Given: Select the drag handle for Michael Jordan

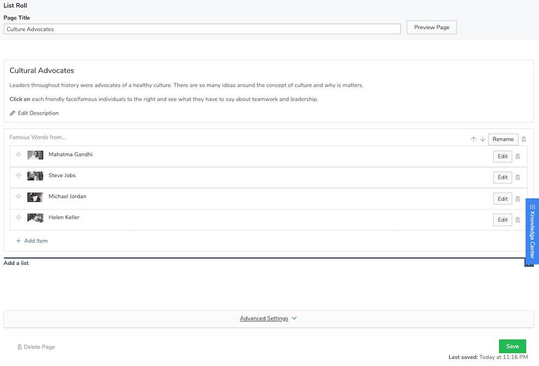Looking at the screenshot, I should click(x=18, y=196).
